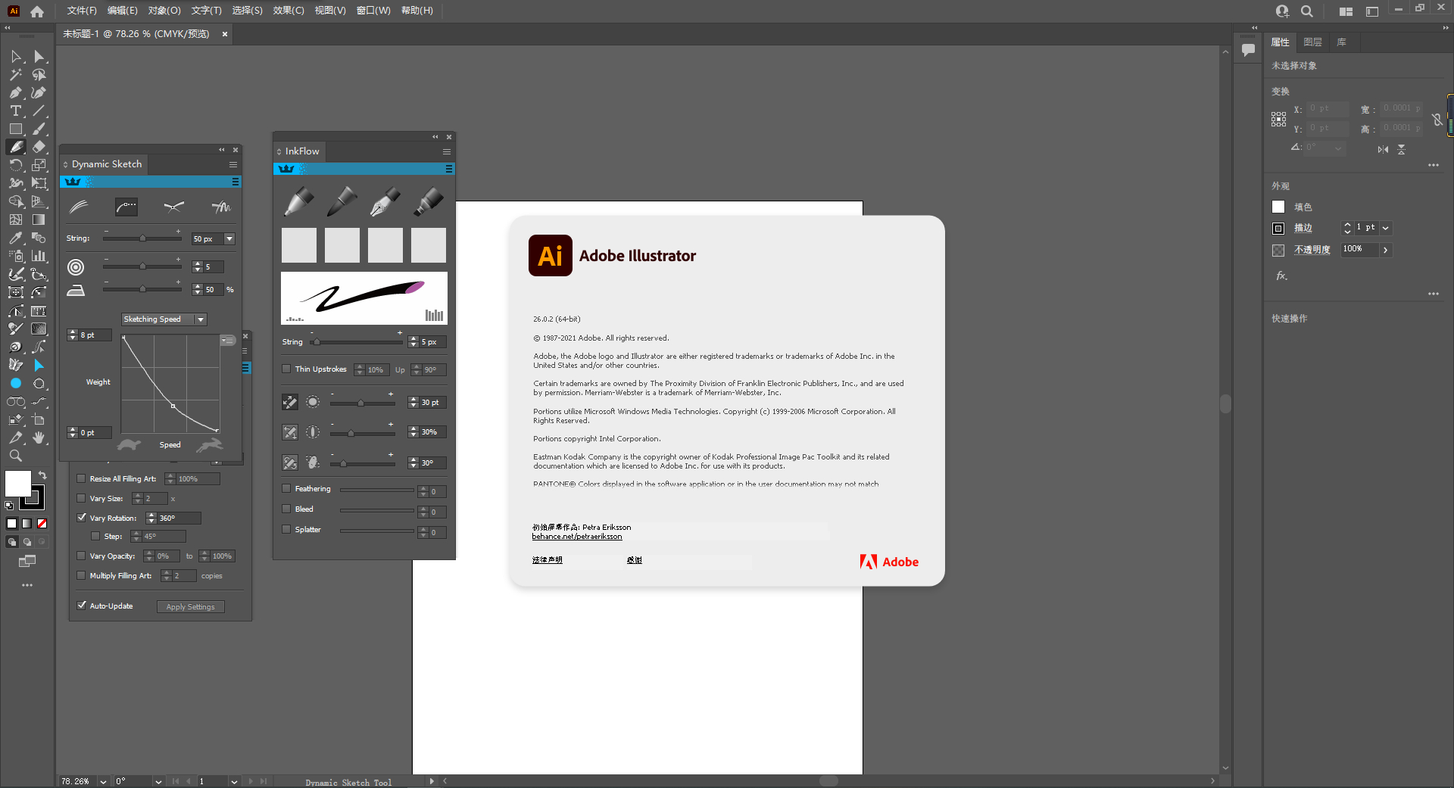Uncheck the Vary Rotation option
Viewport: 1454px width, 788px height.
point(81,519)
